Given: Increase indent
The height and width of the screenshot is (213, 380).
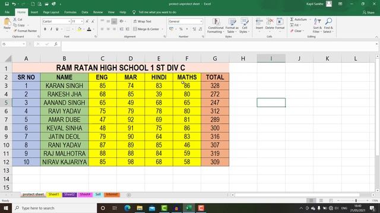Looking at the screenshot, I should click(x=128, y=29).
